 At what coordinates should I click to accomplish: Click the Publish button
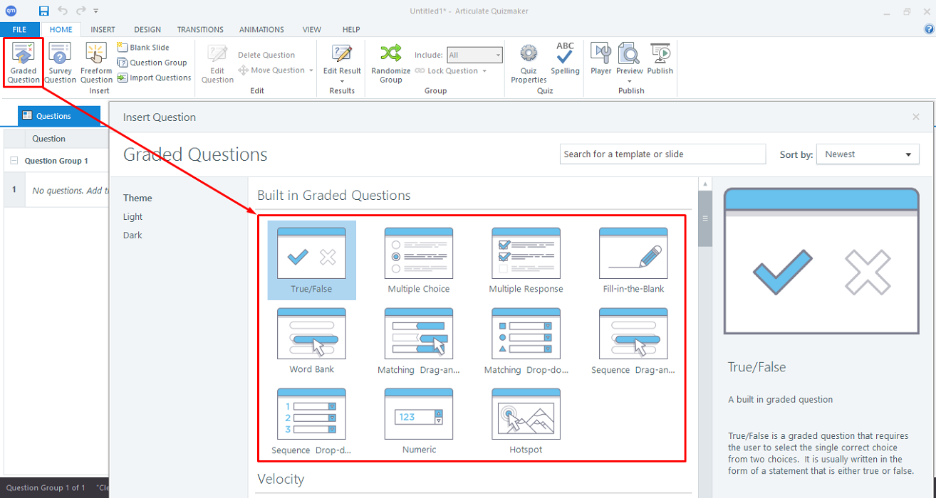pos(660,58)
